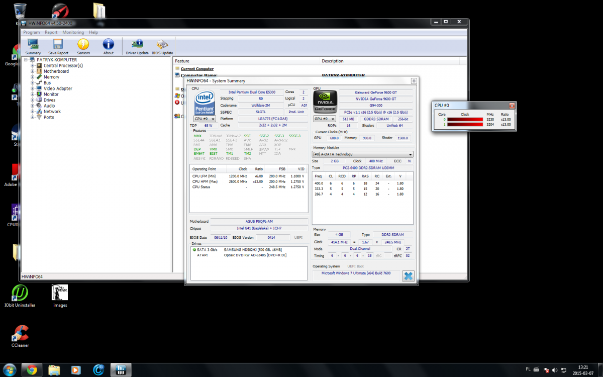
Task: Click the PC2-6400 DDR2-SDRAM UDIMM type field
Action: point(368,167)
